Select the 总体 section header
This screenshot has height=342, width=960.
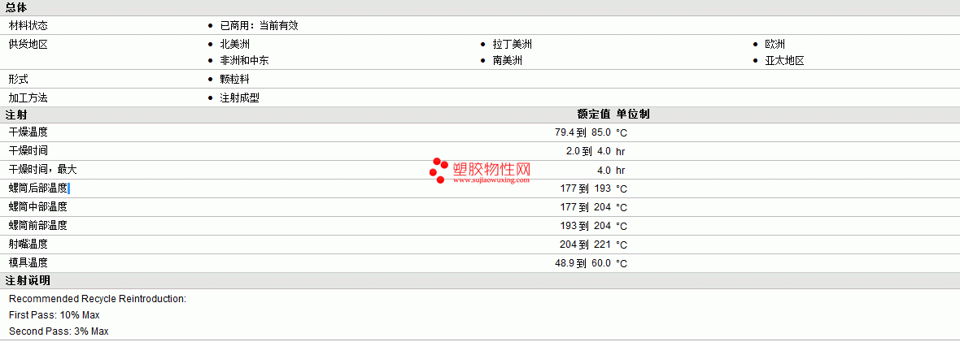pos(16,8)
